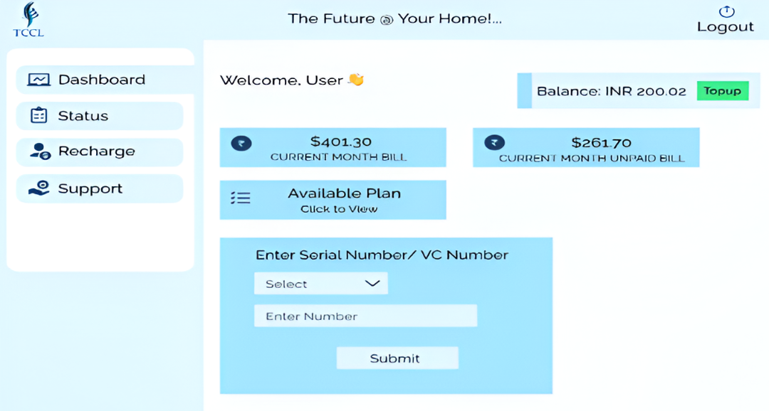This screenshot has height=411, width=769.
Task: Click the Logout power icon
Action: coord(726,10)
